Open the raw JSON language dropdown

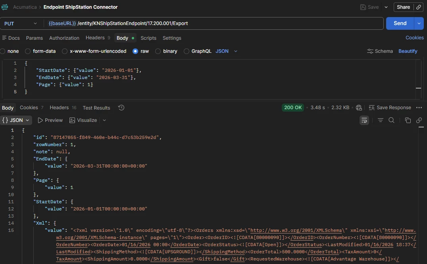click(x=226, y=51)
